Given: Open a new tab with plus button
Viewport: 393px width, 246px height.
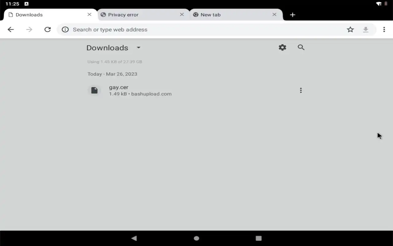Looking at the screenshot, I should 293,15.
